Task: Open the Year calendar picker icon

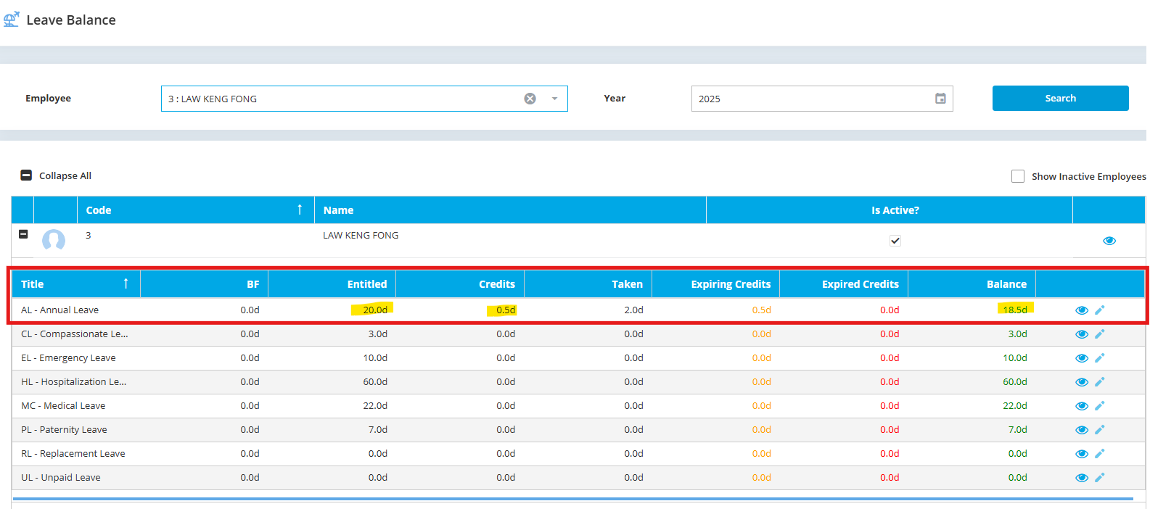Action: click(x=940, y=99)
